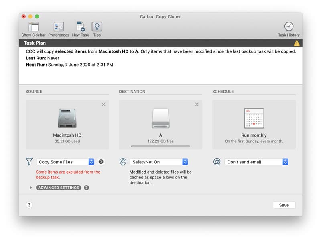Open the bottom-left help question mark
Viewport: 321px width, 241px height.
pyautogui.click(x=29, y=205)
